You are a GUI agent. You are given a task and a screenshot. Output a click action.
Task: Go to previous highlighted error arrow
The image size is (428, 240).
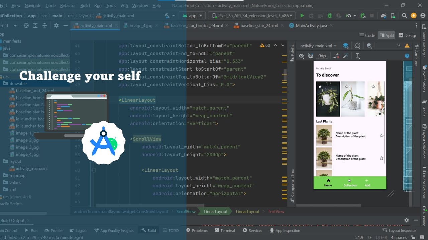point(275,45)
